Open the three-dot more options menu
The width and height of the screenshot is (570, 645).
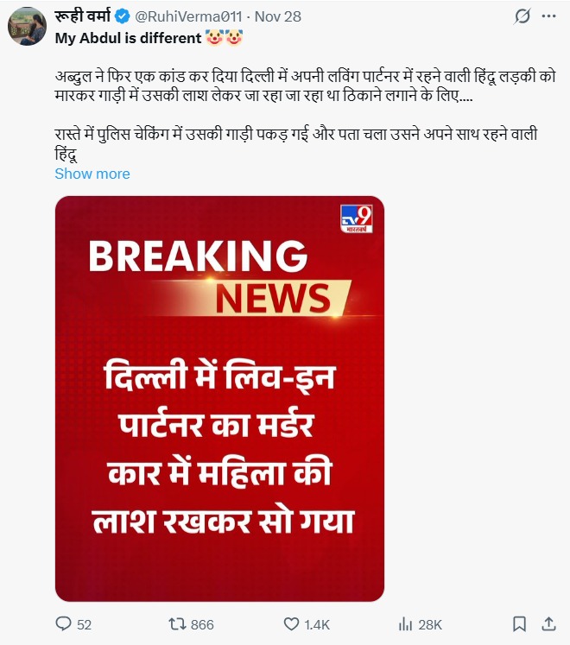coord(549,16)
